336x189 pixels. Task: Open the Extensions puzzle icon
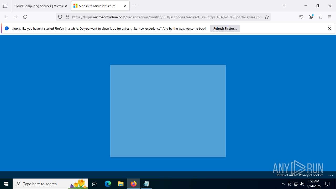[320, 17]
